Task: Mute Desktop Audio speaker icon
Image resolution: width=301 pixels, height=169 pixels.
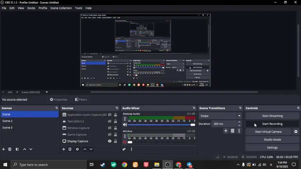Action: [x=125, y=125]
